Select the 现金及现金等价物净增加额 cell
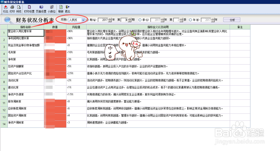Viewport: 280px width, 151px height. tap(26, 47)
